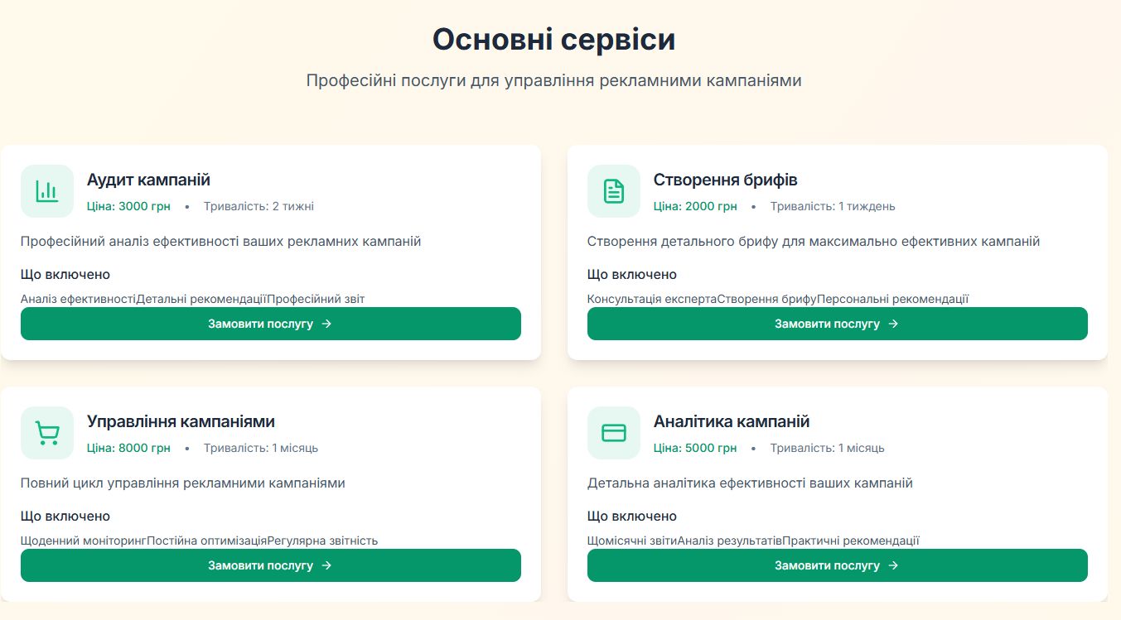This screenshot has width=1121, height=620.
Task: Click the Управління кампаніями heading
Action: coord(181,421)
